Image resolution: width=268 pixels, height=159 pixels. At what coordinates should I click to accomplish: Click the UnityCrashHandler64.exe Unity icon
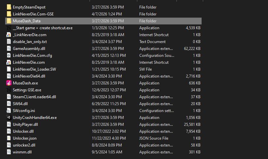pos(9,118)
